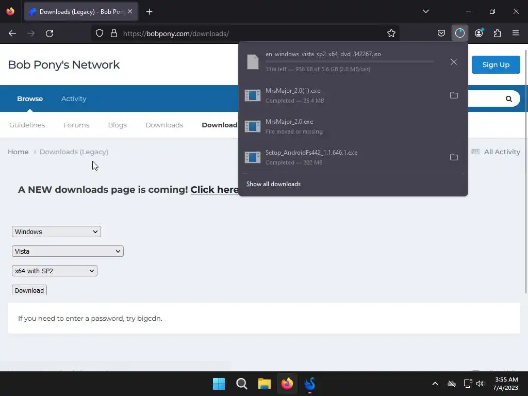Open the Windows Start menu

coord(219,384)
